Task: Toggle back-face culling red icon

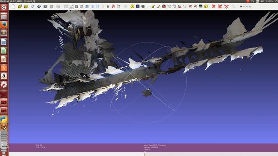Action: point(113,6)
